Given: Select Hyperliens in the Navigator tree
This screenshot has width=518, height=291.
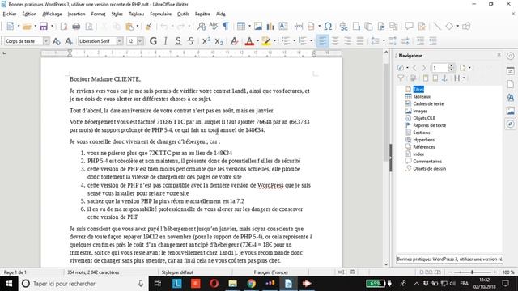Looking at the screenshot, I should [423, 140].
